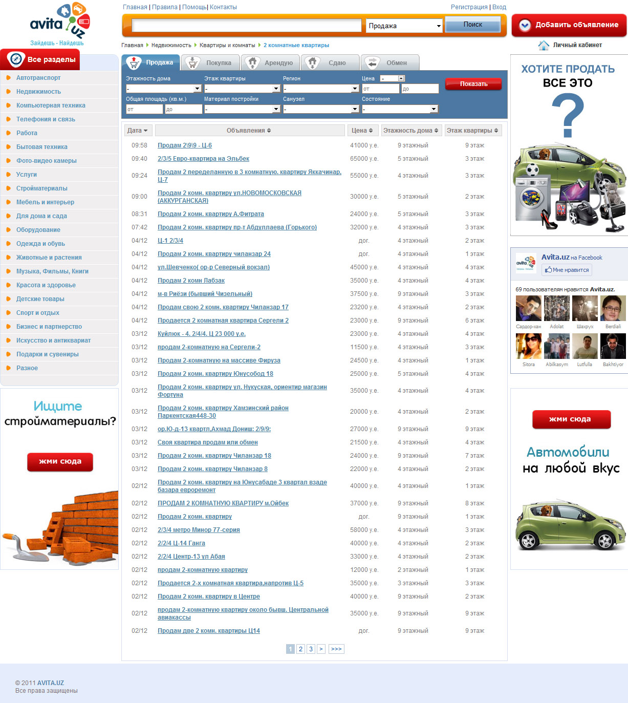Click the compass icon in Все разделы
This screenshot has width=628, height=703.
tap(16, 59)
